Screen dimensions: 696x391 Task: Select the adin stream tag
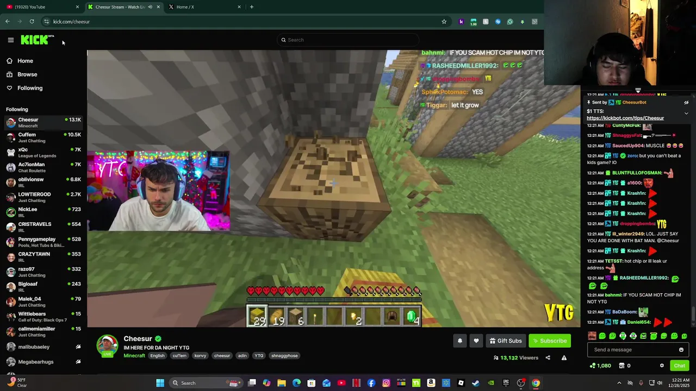(x=242, y=356)
